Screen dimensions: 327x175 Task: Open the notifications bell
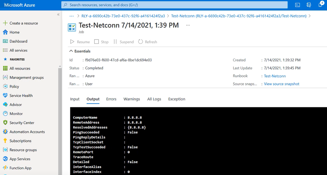coord(320,5)
